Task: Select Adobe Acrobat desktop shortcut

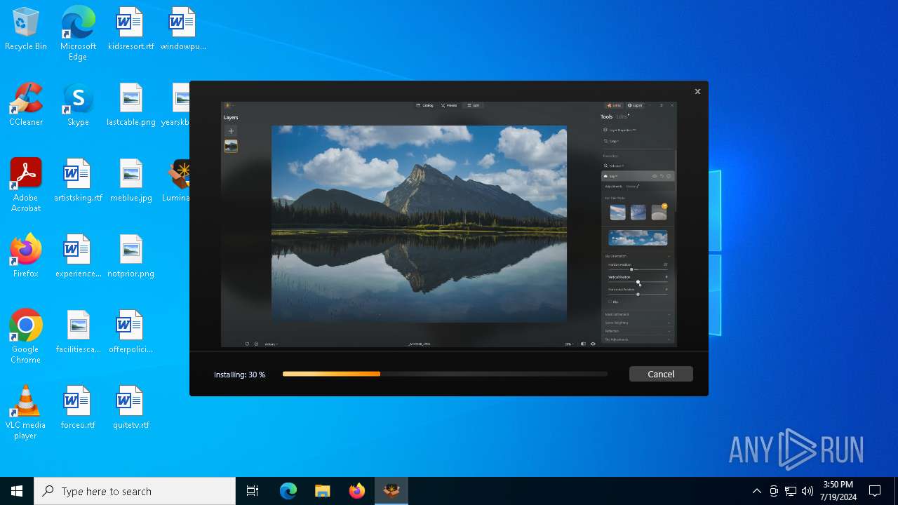Action: (26, 185)
